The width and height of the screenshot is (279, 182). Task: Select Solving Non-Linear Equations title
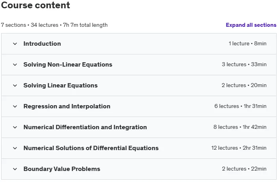68,65
